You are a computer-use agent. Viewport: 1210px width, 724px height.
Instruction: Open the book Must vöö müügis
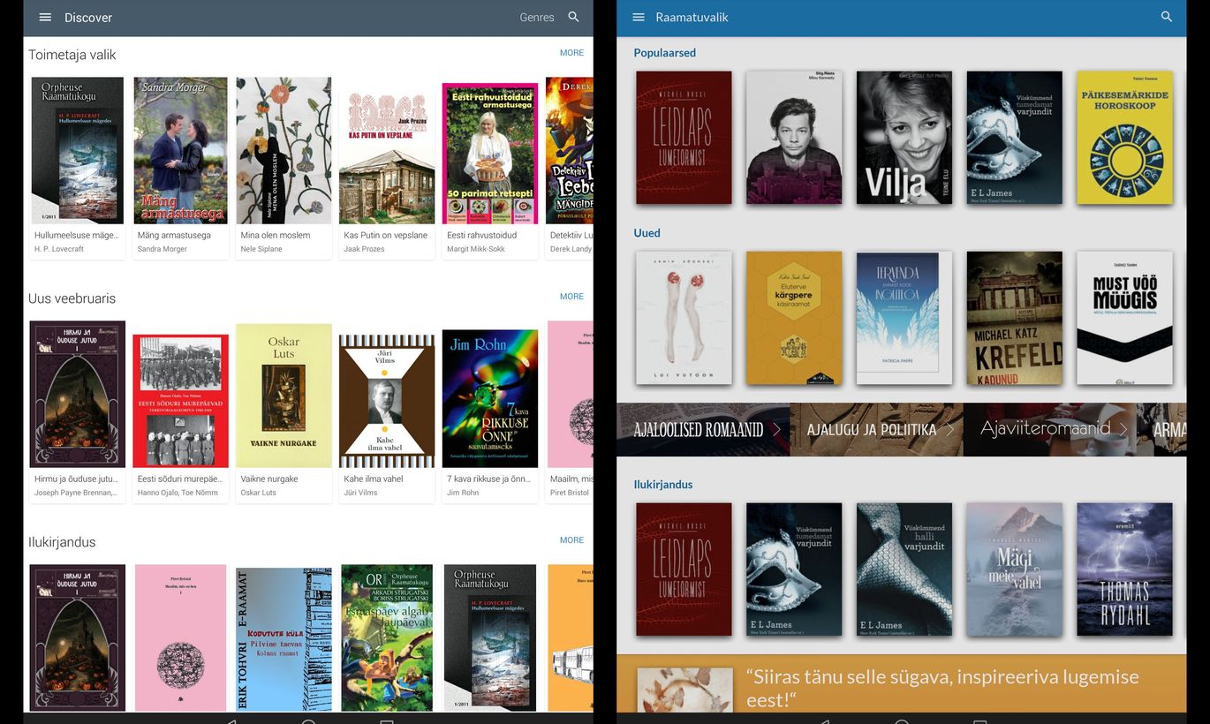click(1125, 318)
